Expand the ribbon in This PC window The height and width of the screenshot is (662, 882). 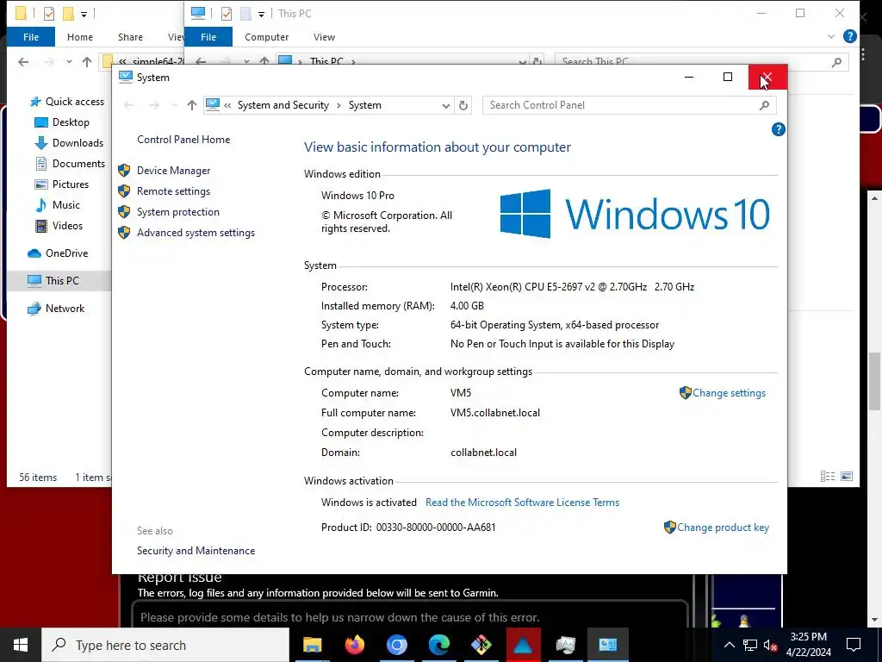[831, 36]
